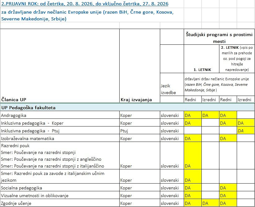Select the italic 'DA' in Ptuj row
The height and width of the screenshot is (207, 255).
(246, 130)
